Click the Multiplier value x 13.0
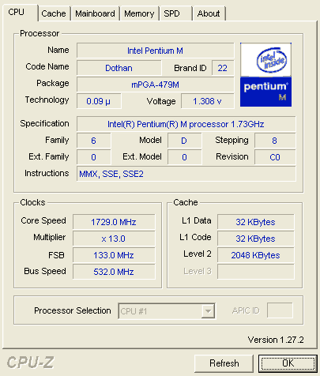 [114, 239]
